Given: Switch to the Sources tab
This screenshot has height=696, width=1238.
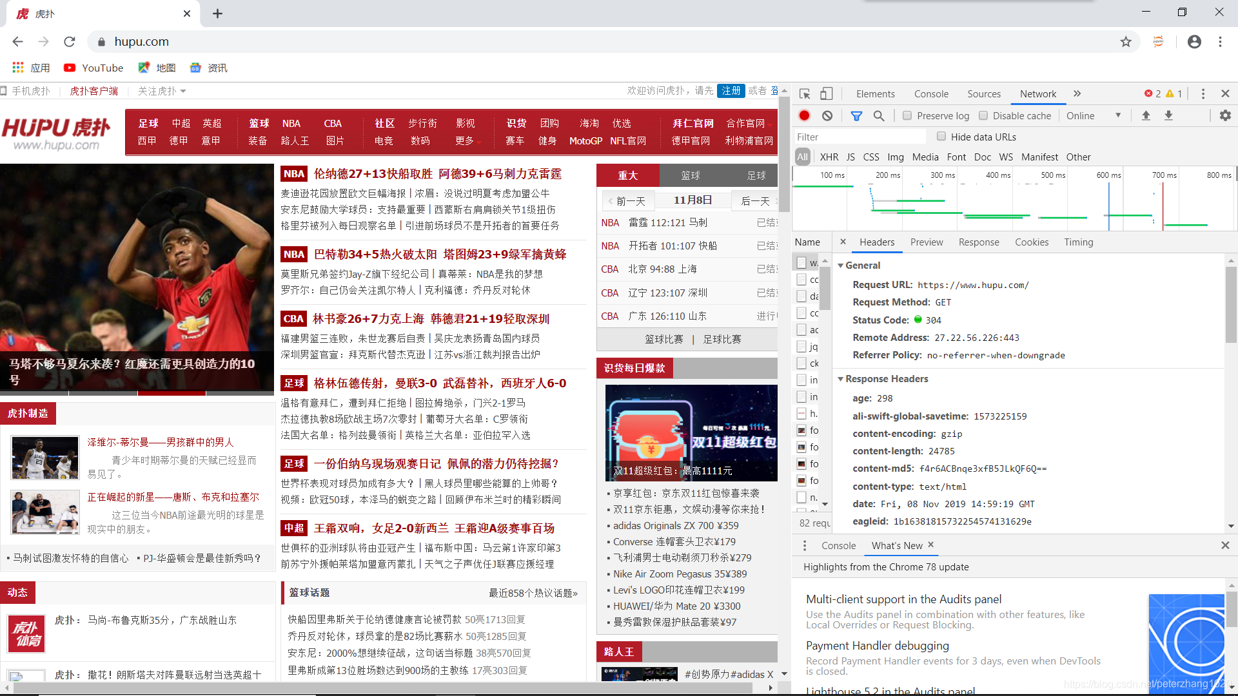Looking at the screenshot, I should pos(984,94).
